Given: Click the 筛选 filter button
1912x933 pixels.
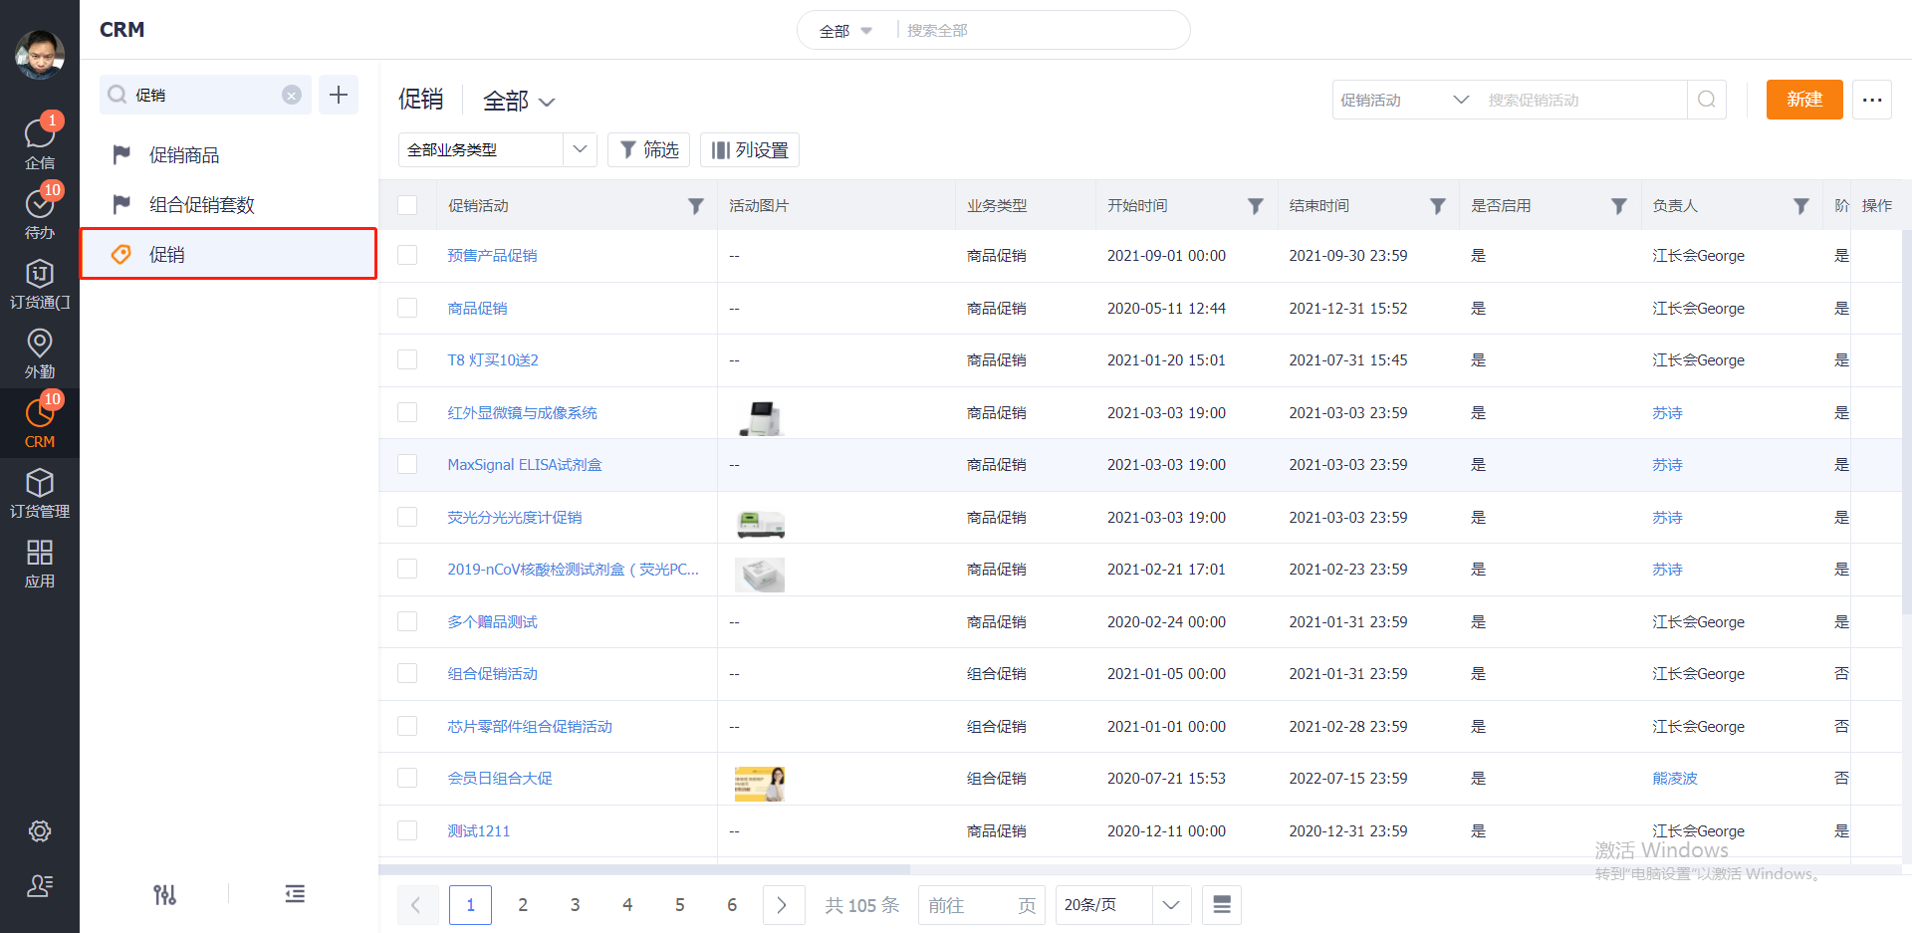Looking at the screenshot, I should 648,149.
